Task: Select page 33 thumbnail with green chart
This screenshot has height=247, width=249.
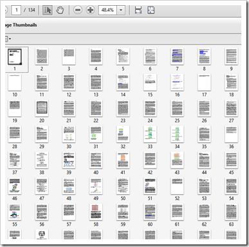Action: pyautogui.click(x=150, y=134)
